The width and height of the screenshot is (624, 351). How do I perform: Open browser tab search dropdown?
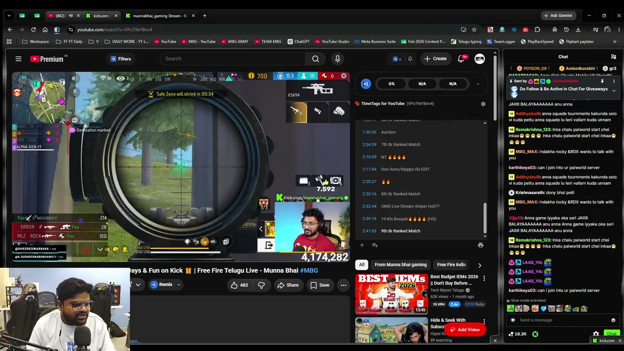coord(9,16)
